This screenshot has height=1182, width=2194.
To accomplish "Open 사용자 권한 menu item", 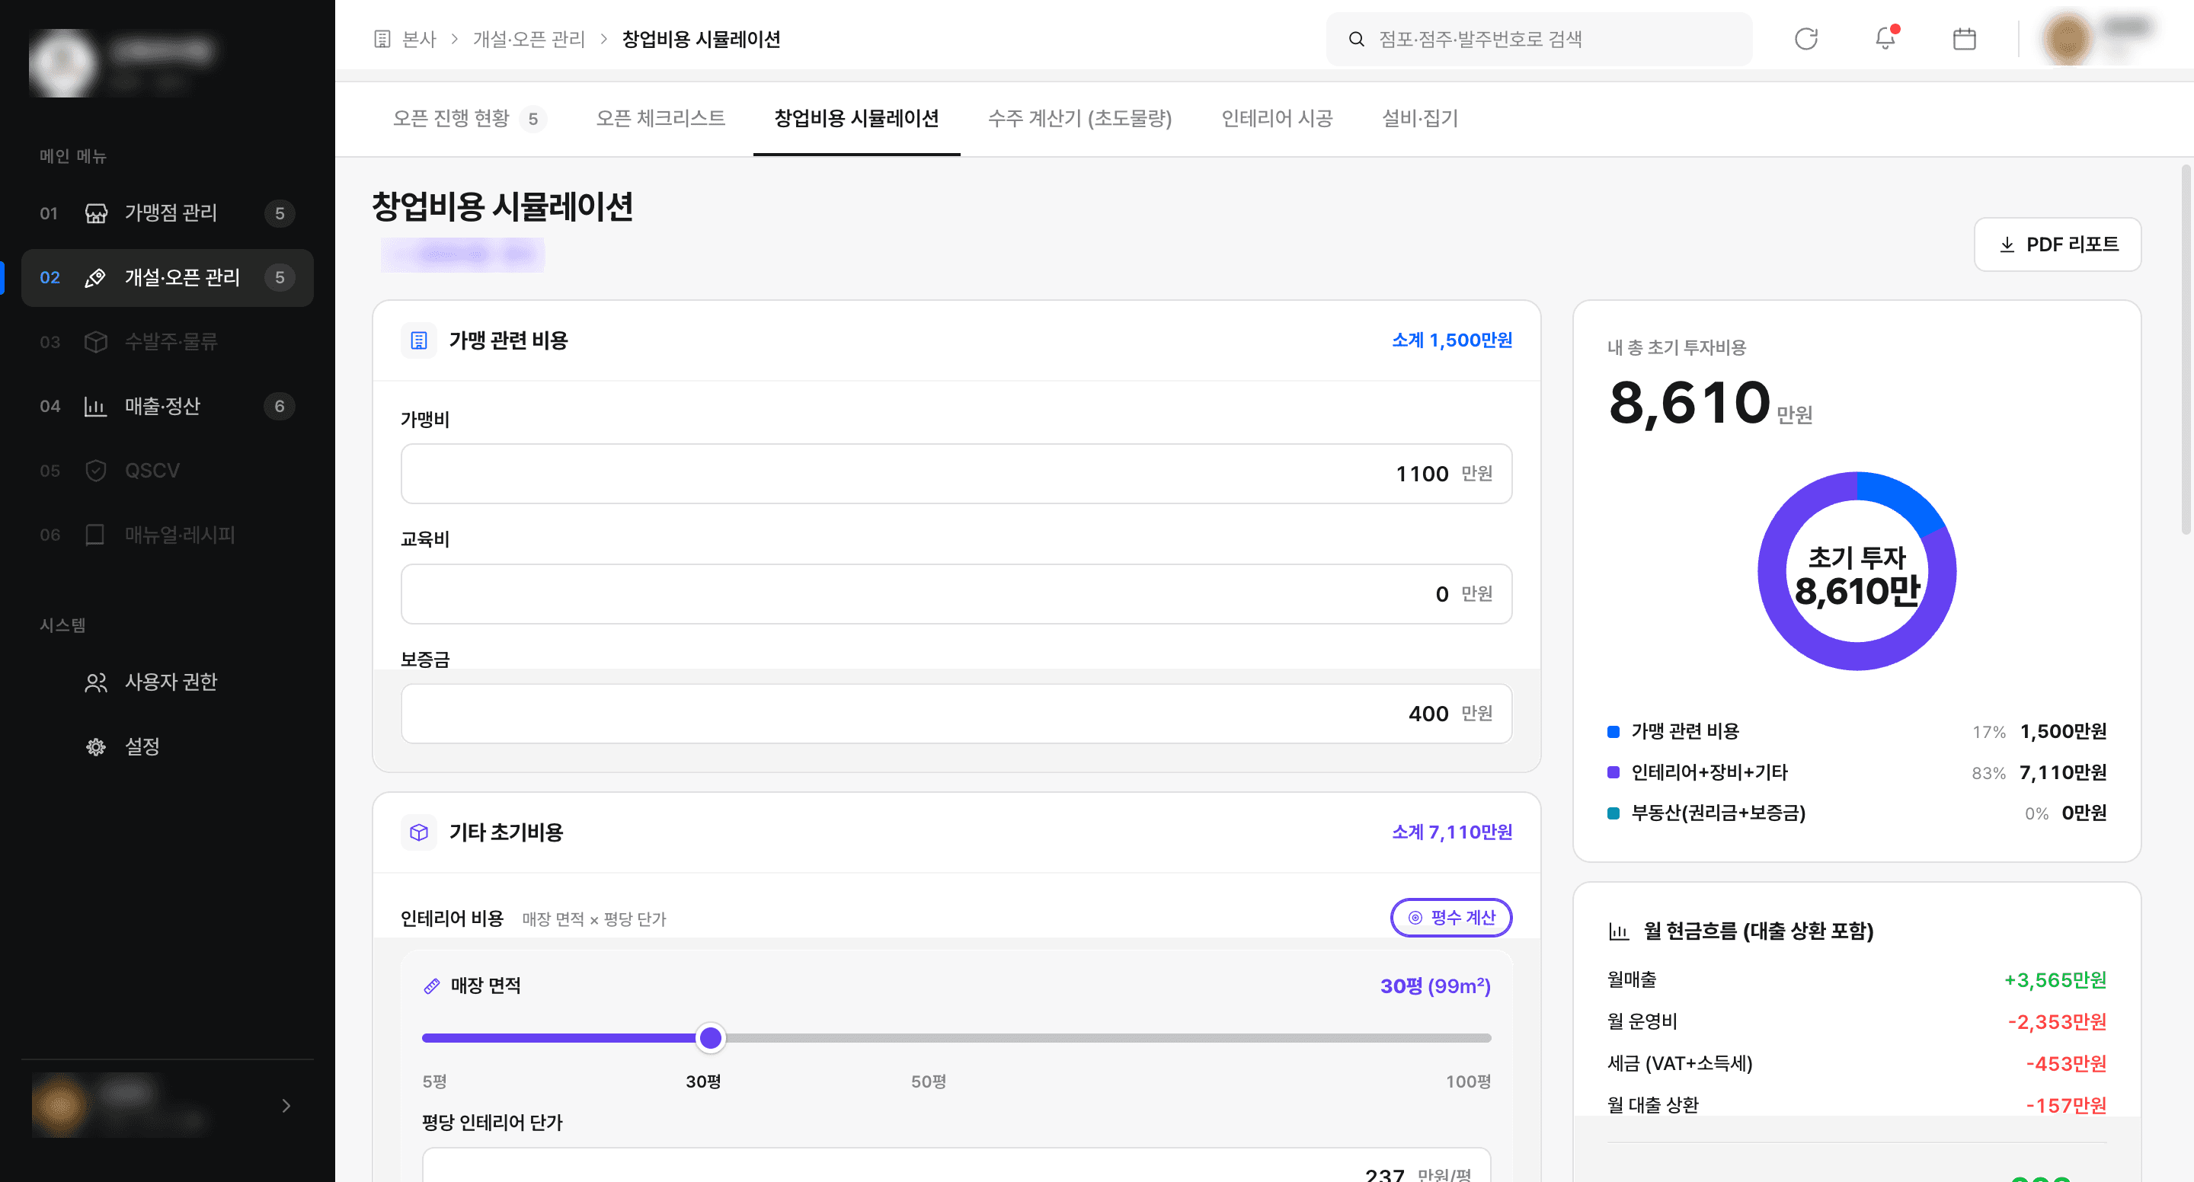I will 167,682.
